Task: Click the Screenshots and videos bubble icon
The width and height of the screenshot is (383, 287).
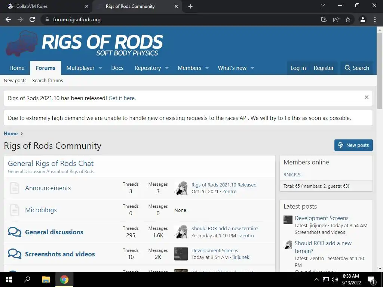Action: coord(15,254)
